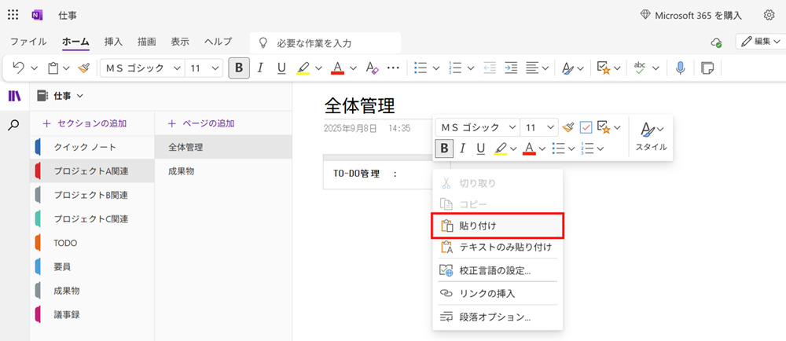Select the format painter in ribbon

84,68
